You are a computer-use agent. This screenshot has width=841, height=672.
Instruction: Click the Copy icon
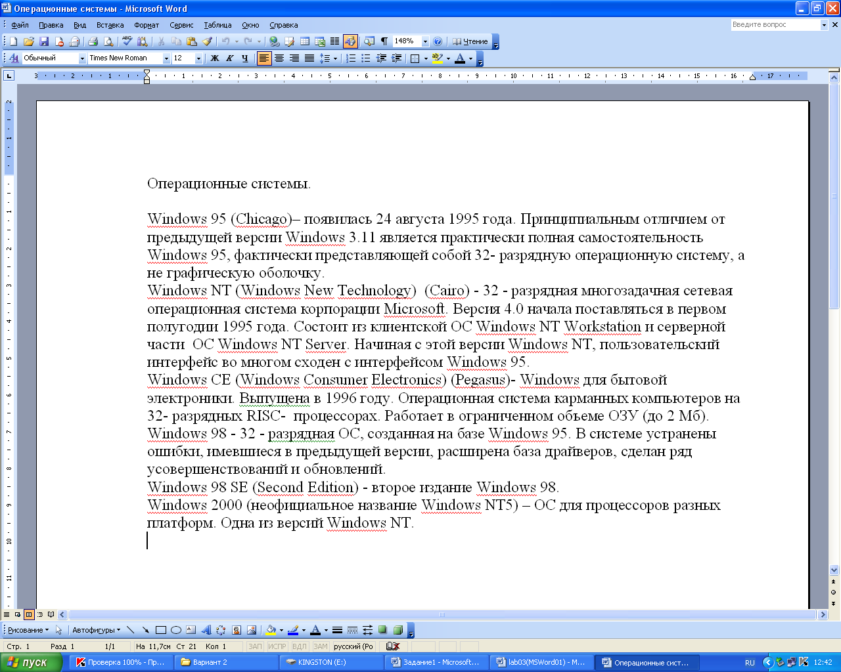[x=176, y=41]
